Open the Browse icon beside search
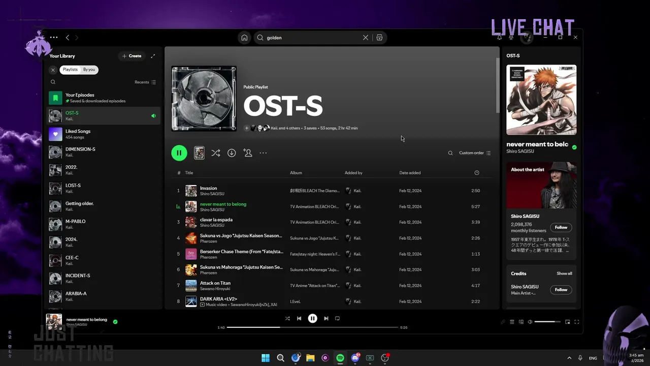650x366 pixels. 379,38
